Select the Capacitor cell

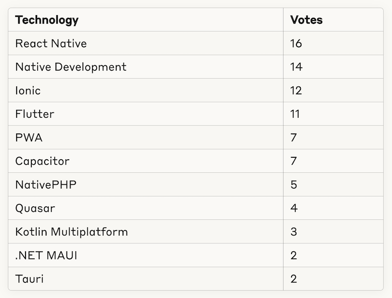tap(42, 161)
